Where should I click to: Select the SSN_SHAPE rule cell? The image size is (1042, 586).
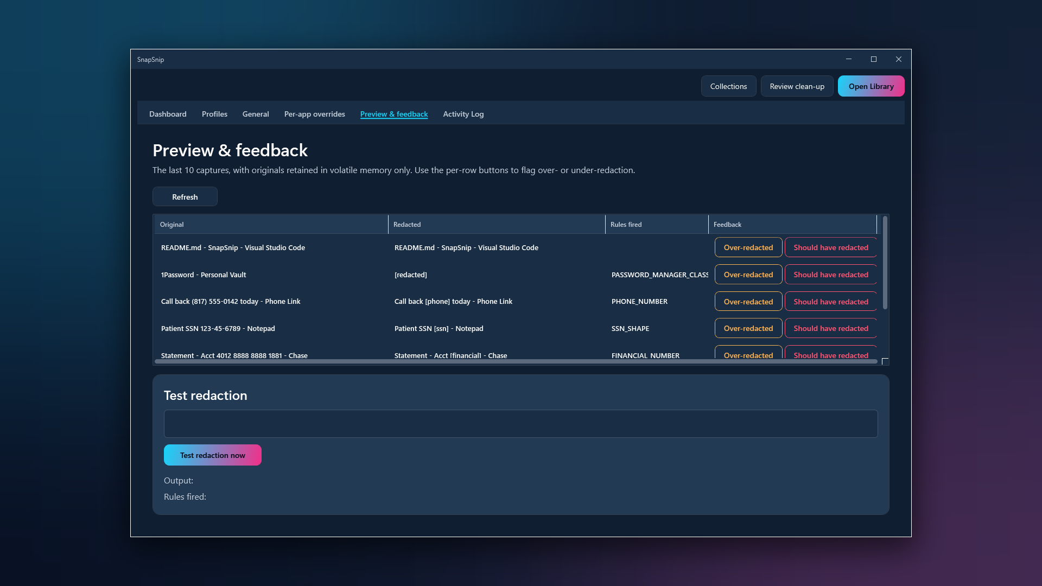point(630,328)
